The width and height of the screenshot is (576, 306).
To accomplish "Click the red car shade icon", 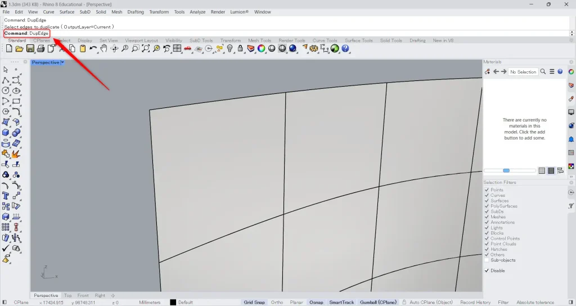I will click(x=188, y=48).
